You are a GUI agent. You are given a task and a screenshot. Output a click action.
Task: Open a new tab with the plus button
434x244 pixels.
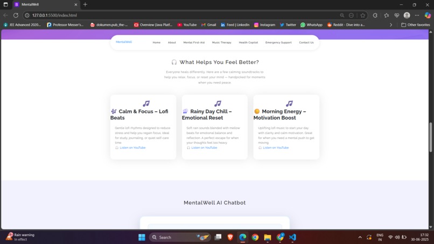[85, 4]
